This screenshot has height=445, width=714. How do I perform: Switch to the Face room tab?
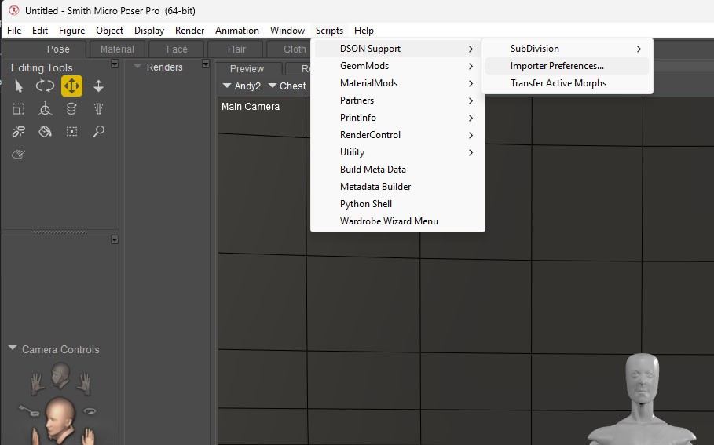coord(177,49)
